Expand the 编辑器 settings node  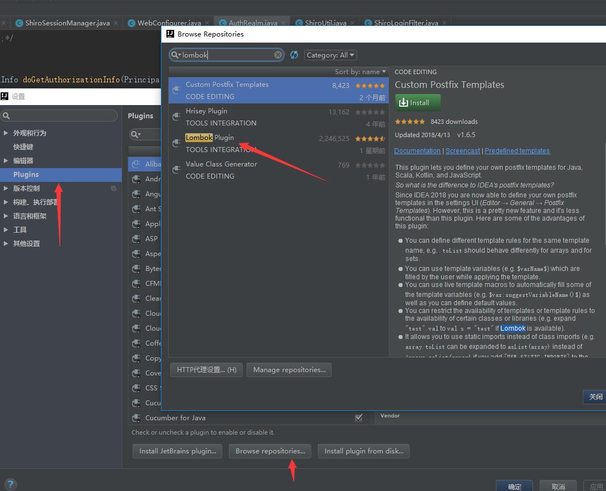6,160
